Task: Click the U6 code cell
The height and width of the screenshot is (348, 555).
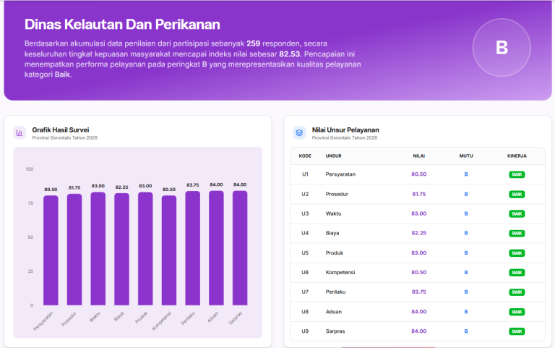Action: coord(305,273)
